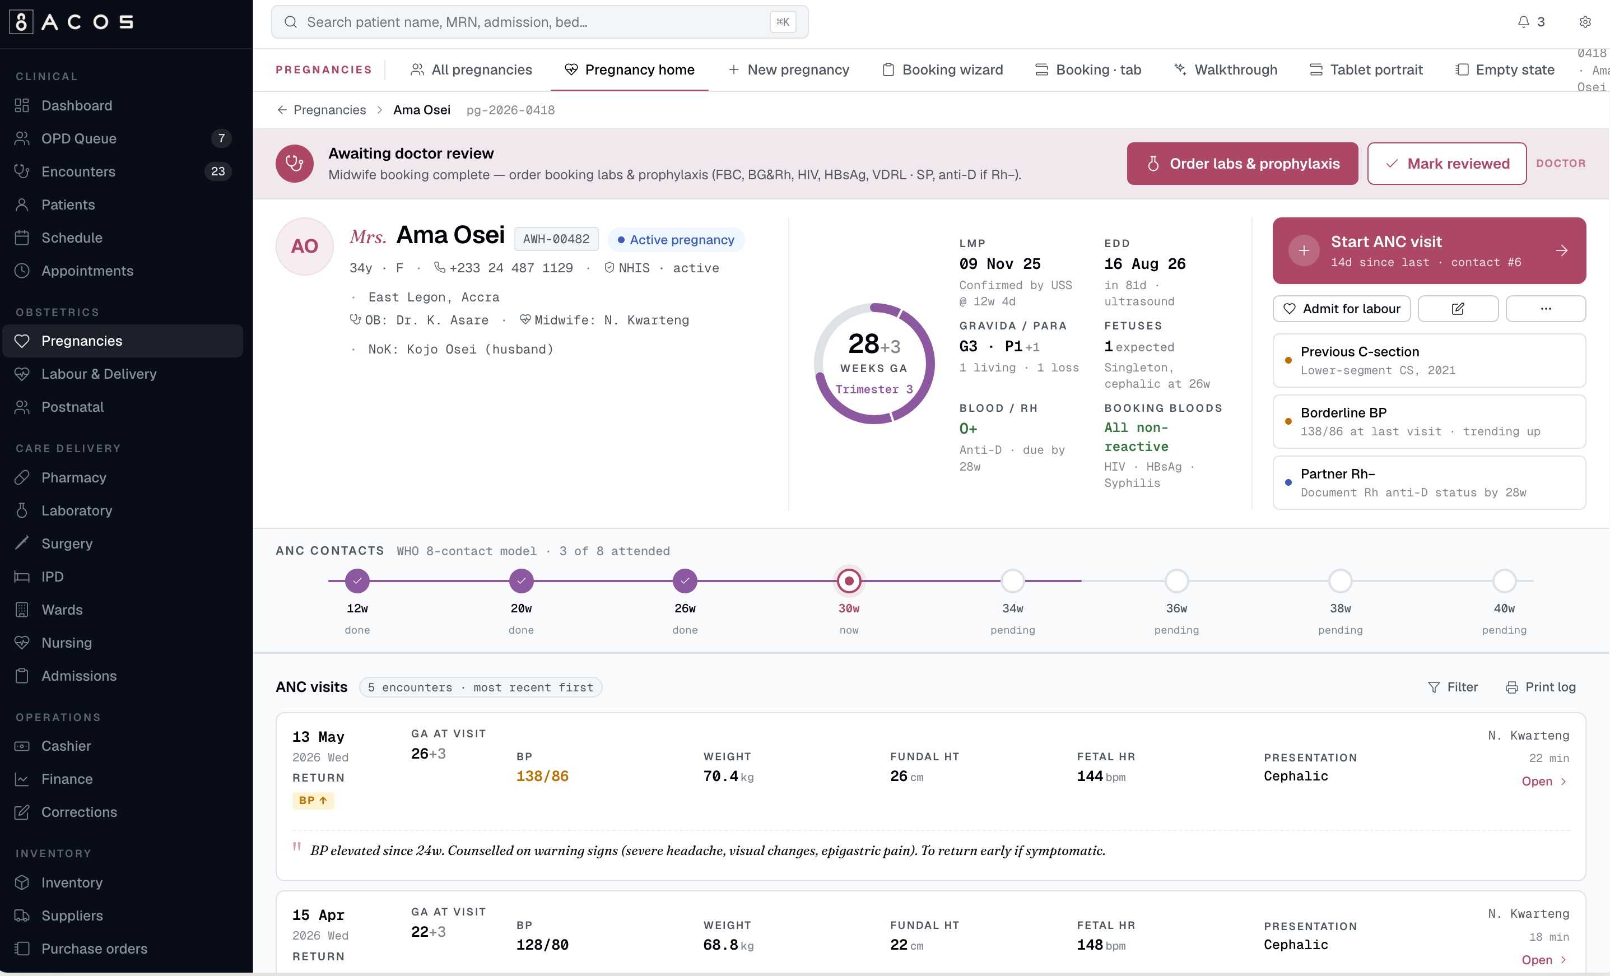Open Laboratory flask item
The width and height of the screenshot is (1610, 976).
tap(123, 510)
